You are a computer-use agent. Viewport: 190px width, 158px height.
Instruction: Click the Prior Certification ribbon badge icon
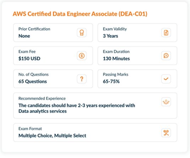coord(82,33)
